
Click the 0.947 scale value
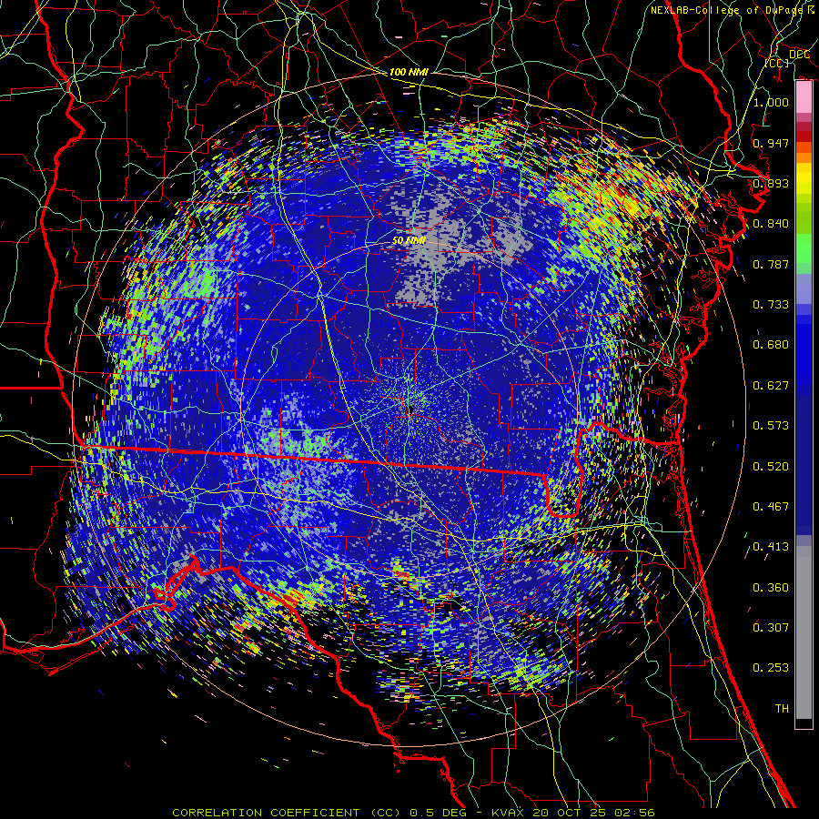pos(771,143)
